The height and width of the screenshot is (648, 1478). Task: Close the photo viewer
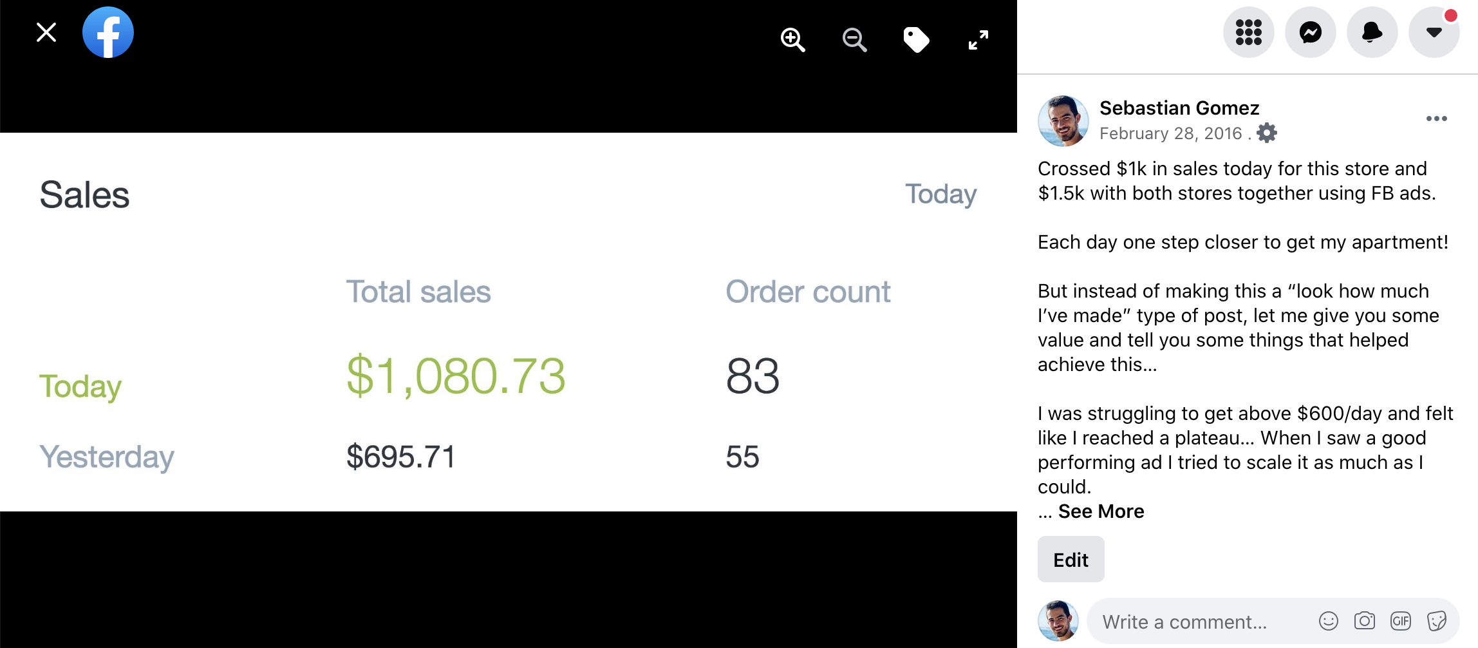click(x=46, y=32)
